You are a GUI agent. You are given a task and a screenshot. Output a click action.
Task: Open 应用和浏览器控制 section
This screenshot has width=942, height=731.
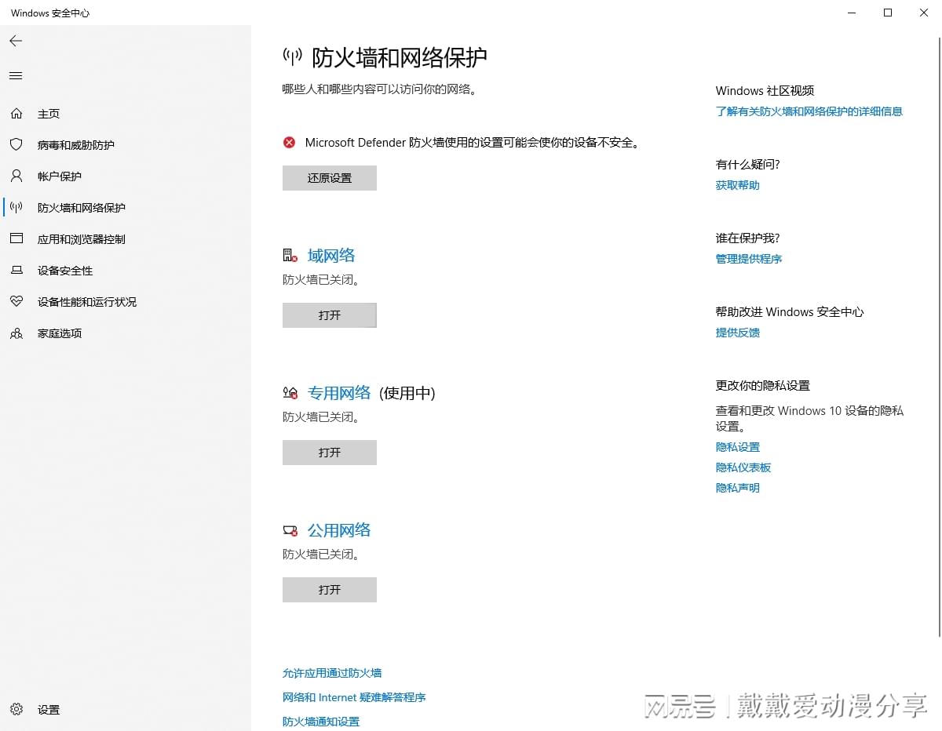pyautogui.click(x=82, y=239)
